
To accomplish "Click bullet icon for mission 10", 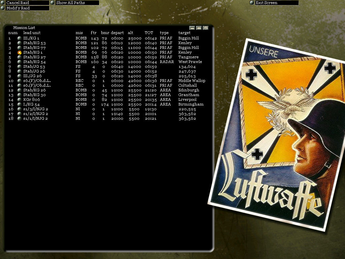I will pos(19,81).
